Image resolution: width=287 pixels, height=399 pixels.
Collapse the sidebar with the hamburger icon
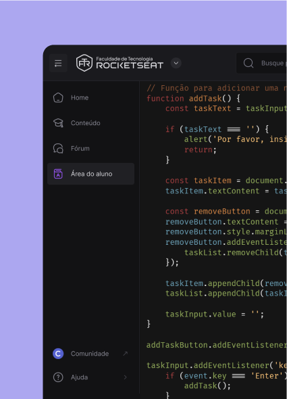[58, 63]
